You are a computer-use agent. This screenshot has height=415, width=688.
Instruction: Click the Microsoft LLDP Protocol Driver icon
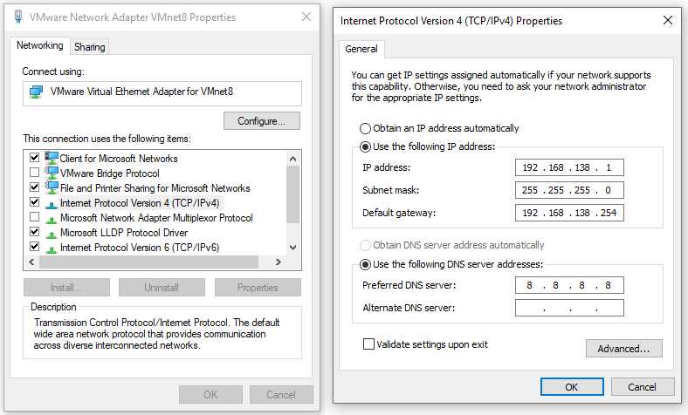click(52, 234)
